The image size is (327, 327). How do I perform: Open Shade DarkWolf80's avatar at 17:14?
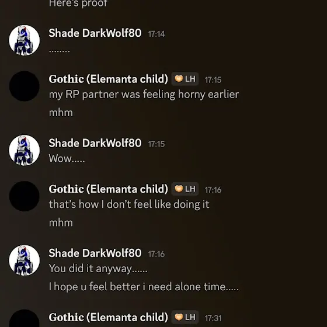25,40
